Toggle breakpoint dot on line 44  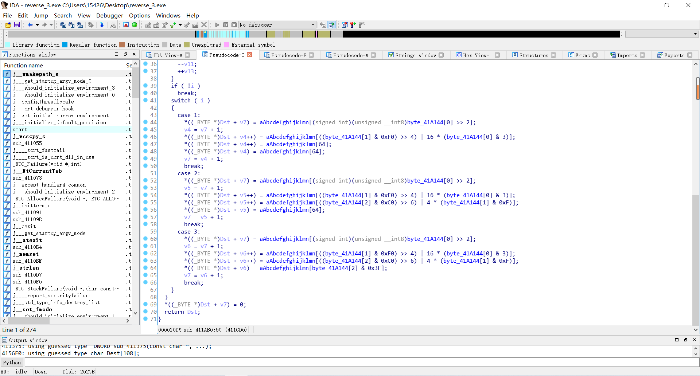click(x=145, y=122)
